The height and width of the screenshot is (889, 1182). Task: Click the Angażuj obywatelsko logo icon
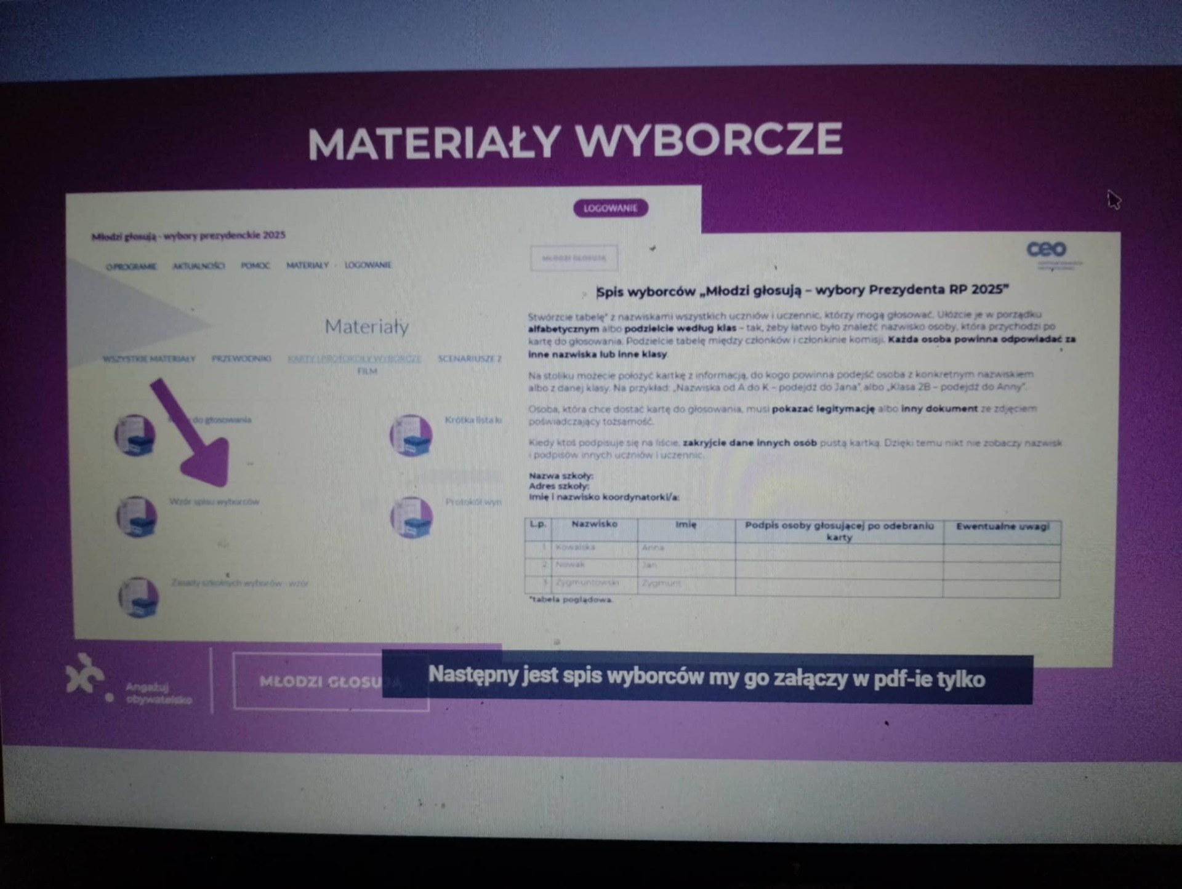85,675
